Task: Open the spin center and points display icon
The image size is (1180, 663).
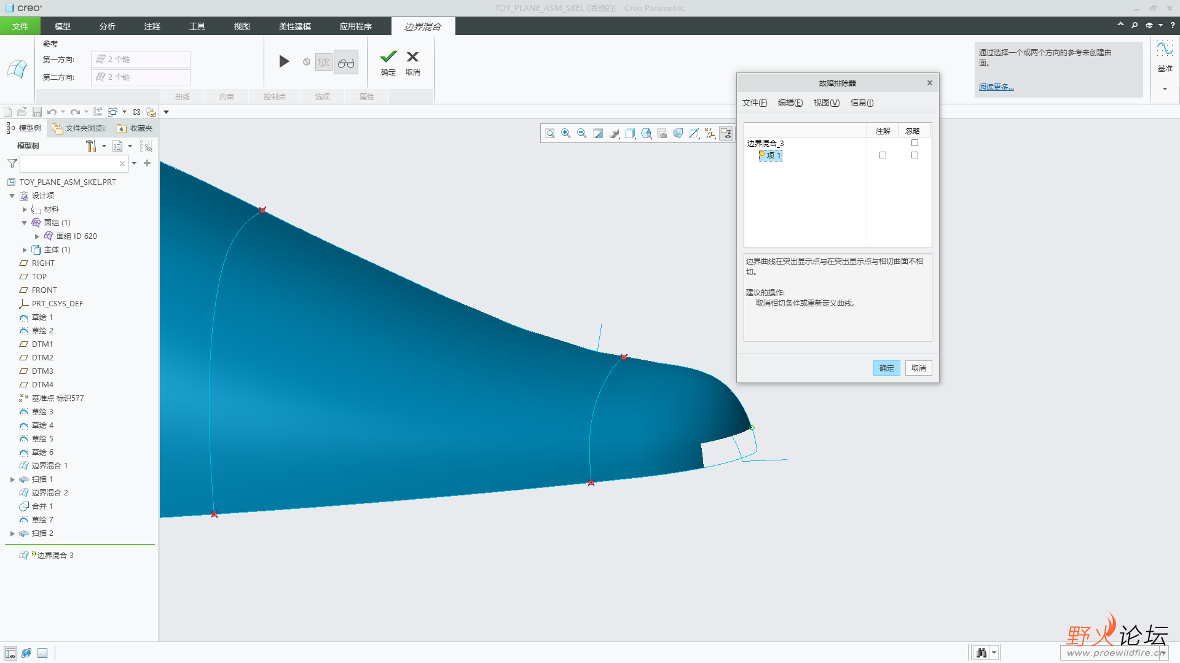Action: coord(710,133)
